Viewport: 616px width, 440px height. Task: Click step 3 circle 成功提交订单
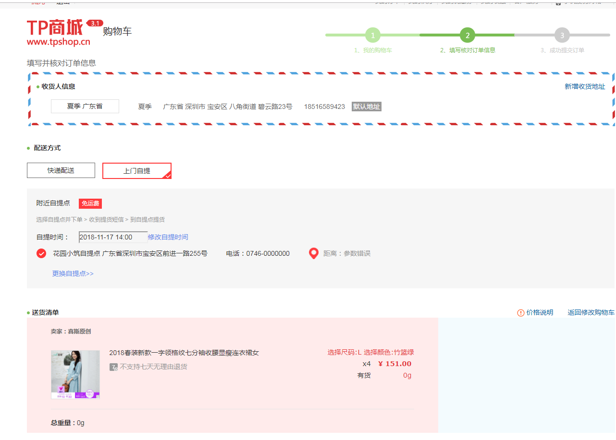tap(562, 35)
